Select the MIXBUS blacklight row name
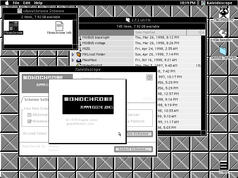238x178 pixels. (x=96, y=37)
